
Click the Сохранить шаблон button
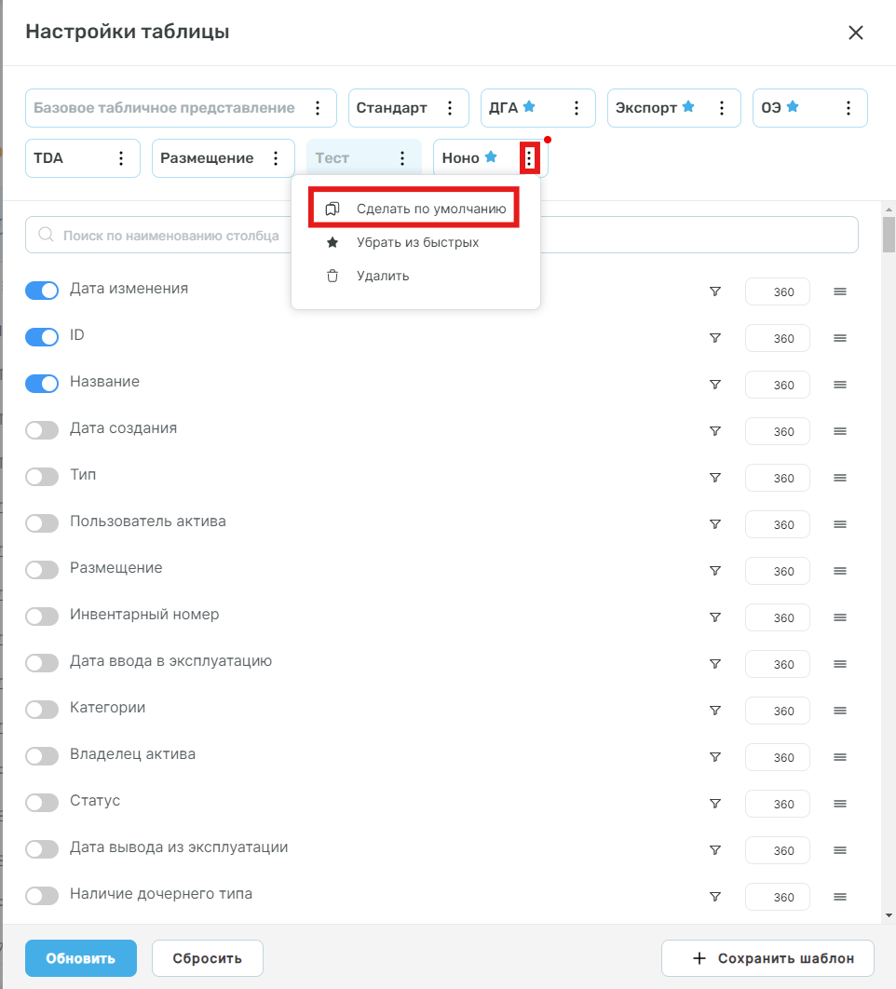pos(767,958)
